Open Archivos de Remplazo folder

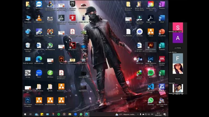[x=128, y=6]
